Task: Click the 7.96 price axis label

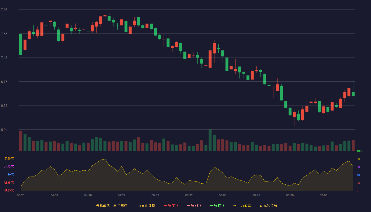Action: [x=4, y=10]
